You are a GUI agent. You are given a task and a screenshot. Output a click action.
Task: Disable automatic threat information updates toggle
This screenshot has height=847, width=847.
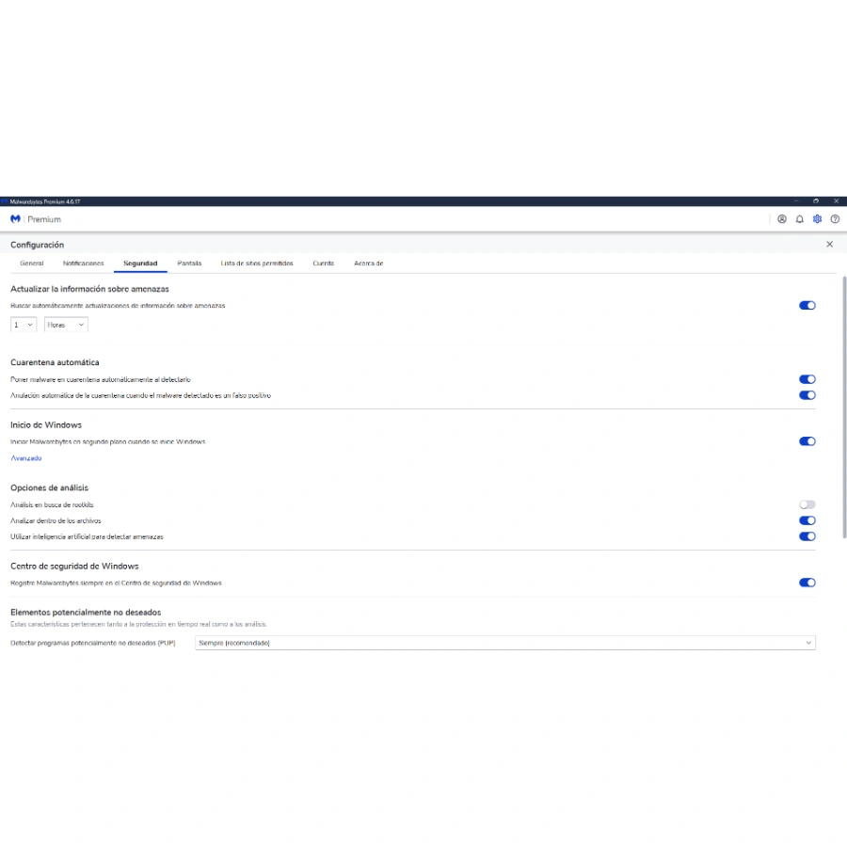coord(807,305)
